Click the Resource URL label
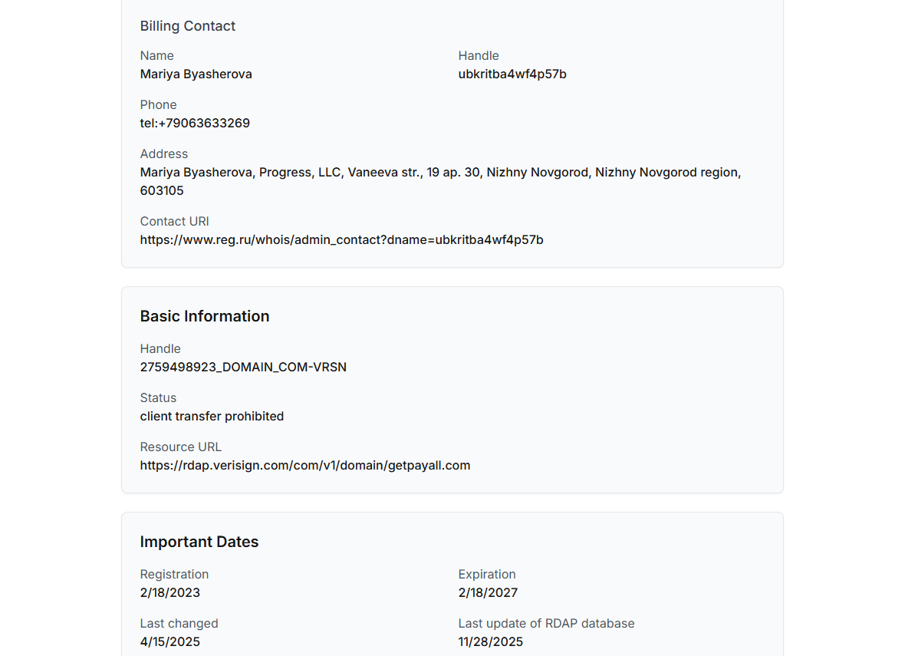This screenshot has height=656, width=915. click(180, 447)
